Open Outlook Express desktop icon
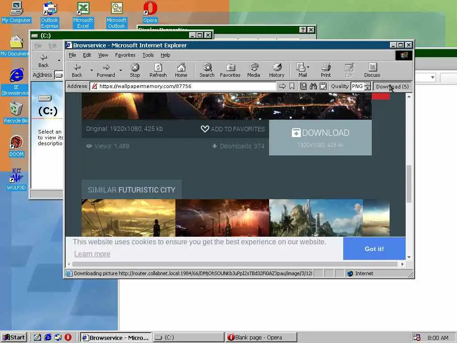Viewport: 457px width, 343px height. tap(50, 15)
